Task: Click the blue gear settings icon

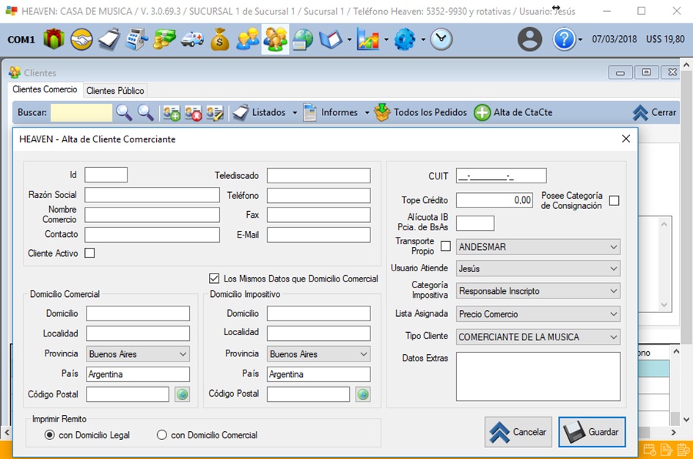Action: click(x=405, y=40)
